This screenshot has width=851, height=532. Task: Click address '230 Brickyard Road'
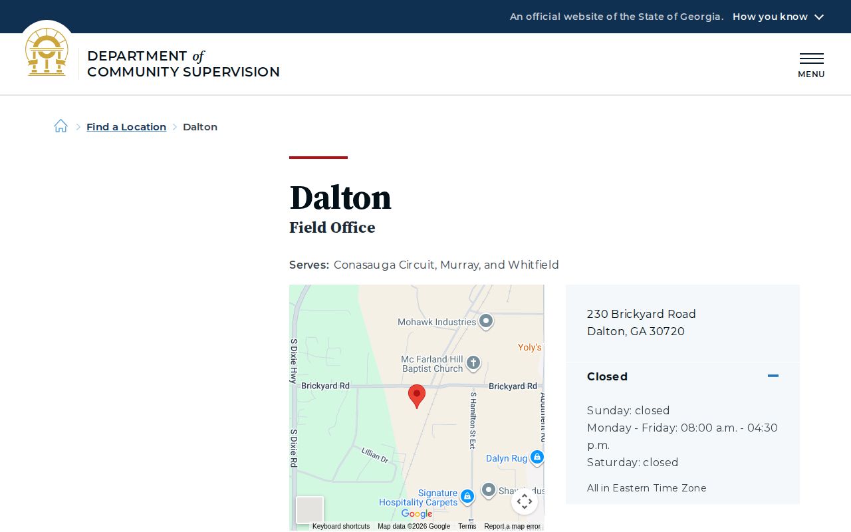click(642, 314)
